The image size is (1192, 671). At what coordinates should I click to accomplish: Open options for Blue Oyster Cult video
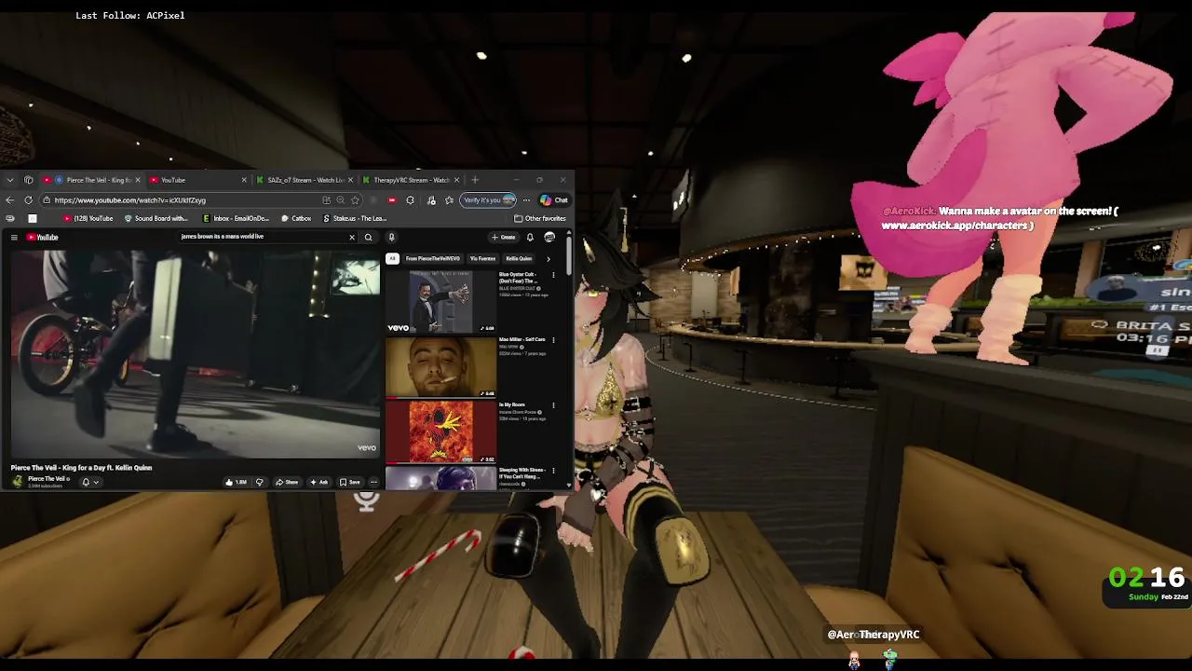[x=553, y=275]
